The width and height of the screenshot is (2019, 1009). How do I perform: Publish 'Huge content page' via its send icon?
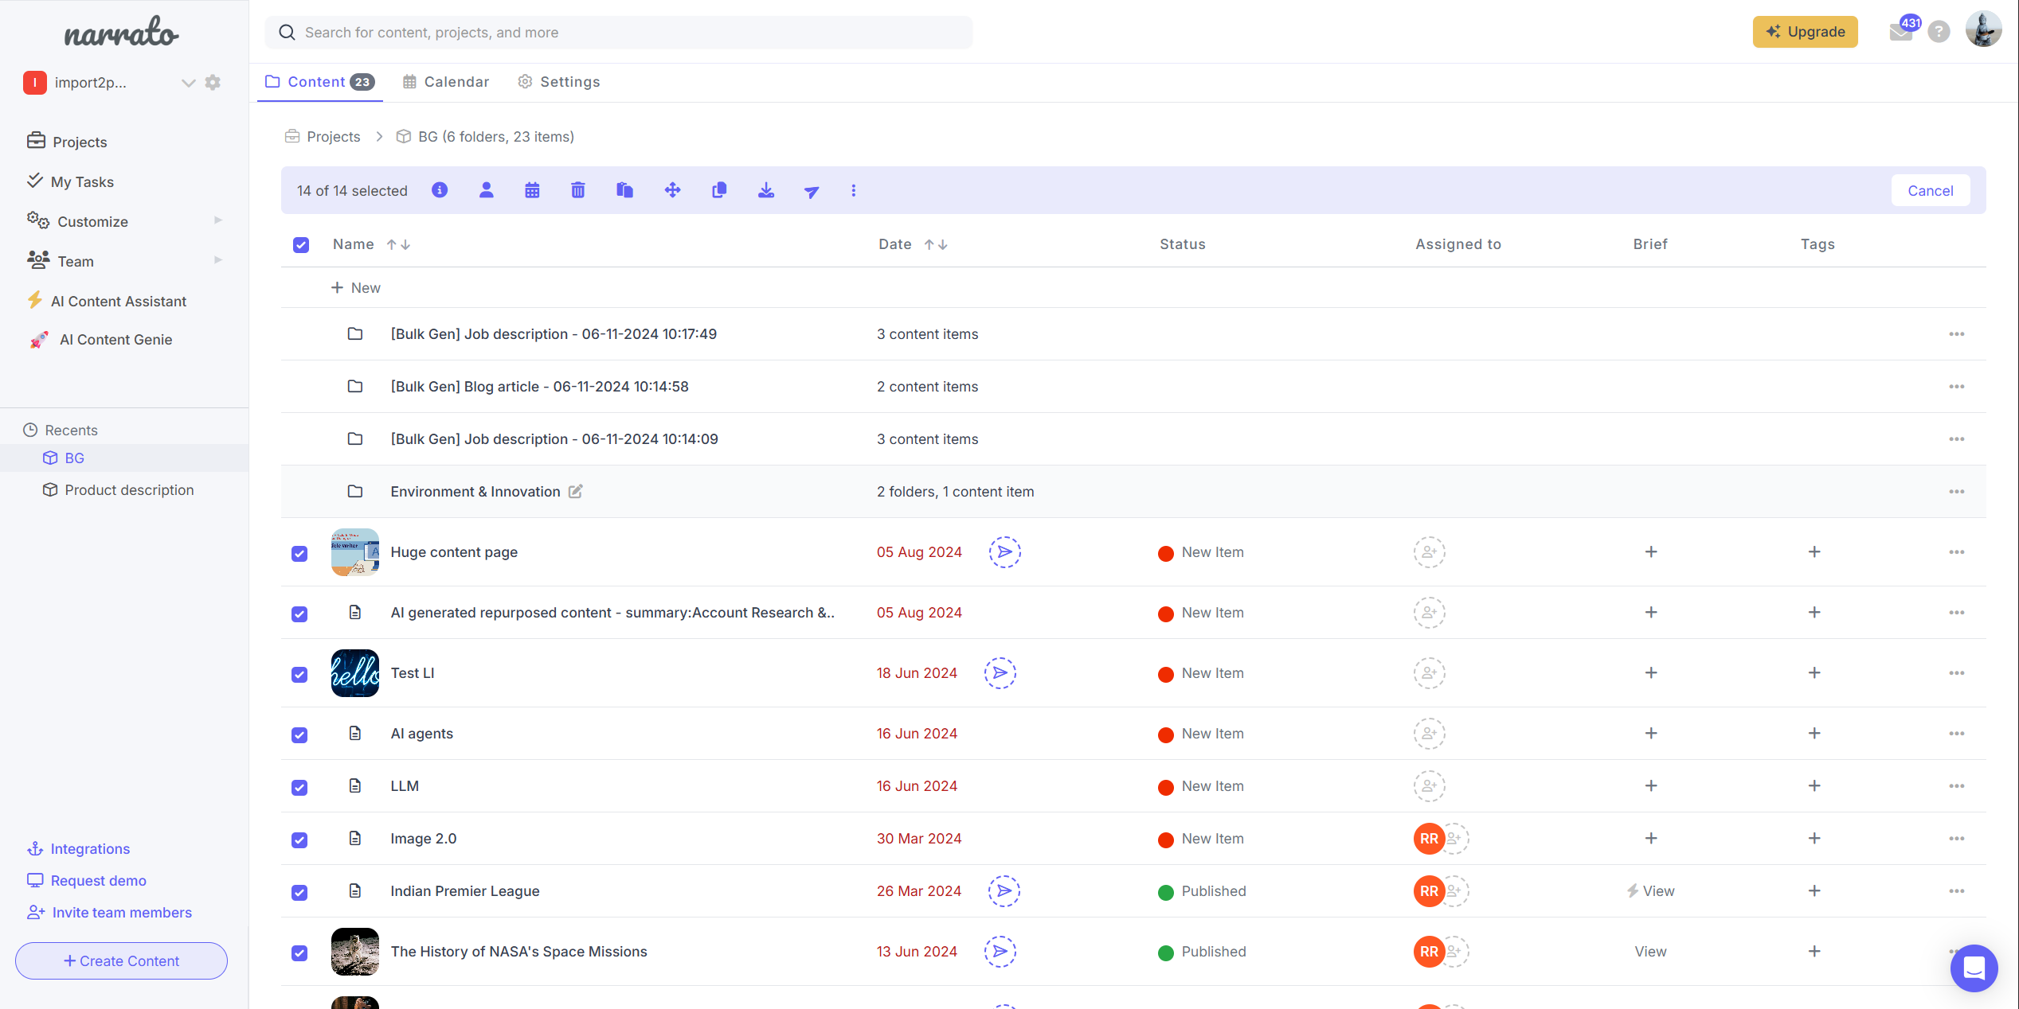(1004, 551)
